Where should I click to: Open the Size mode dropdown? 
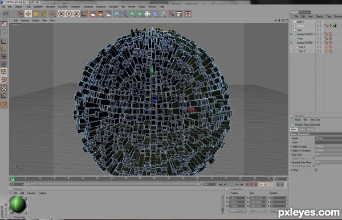[258, 211]
